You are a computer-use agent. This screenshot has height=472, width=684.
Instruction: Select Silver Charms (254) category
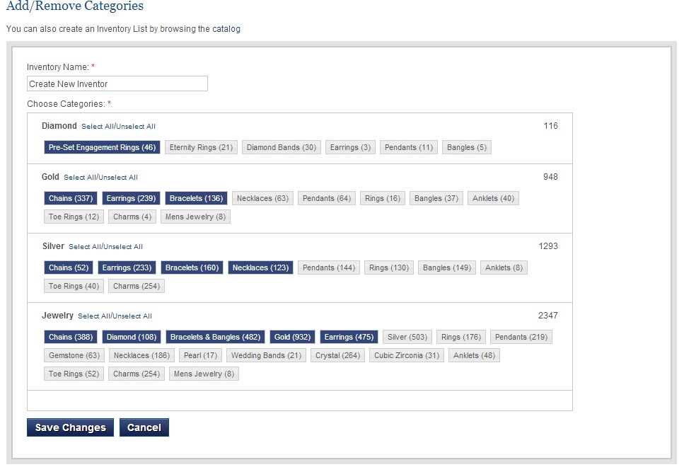137,286
